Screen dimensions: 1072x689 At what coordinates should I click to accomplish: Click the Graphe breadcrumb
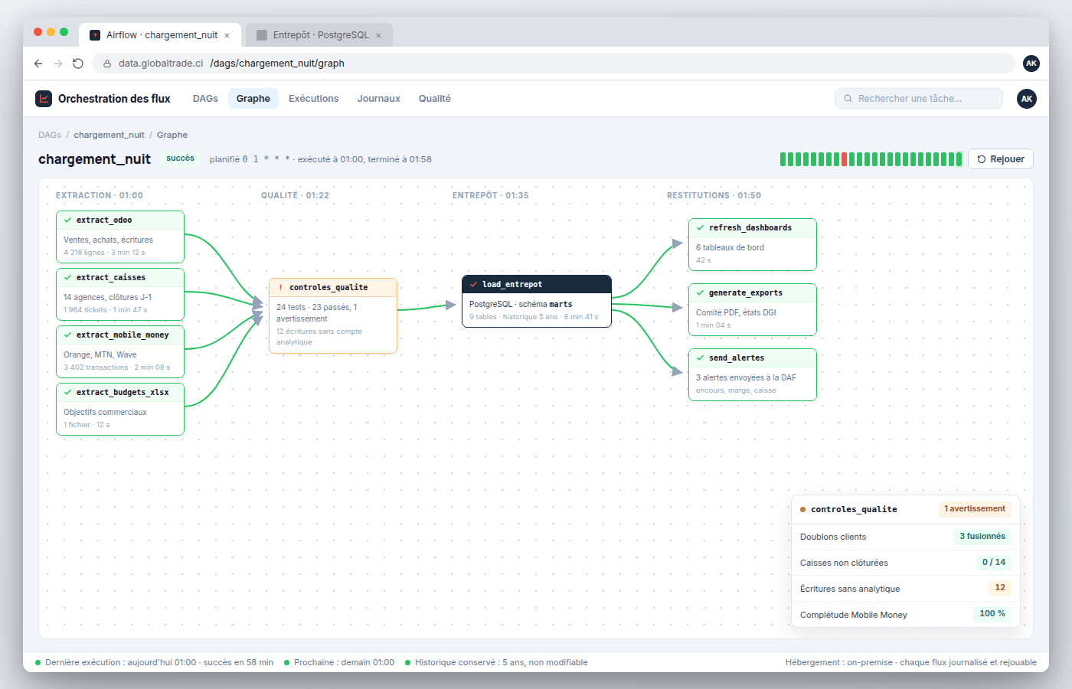(x=172, y=135)
